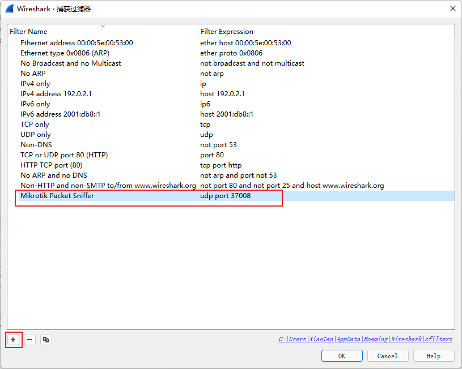Open the cfilters file path link
Image resolution: width=462 pixels, height=369 pixels.
coord(365,339)
